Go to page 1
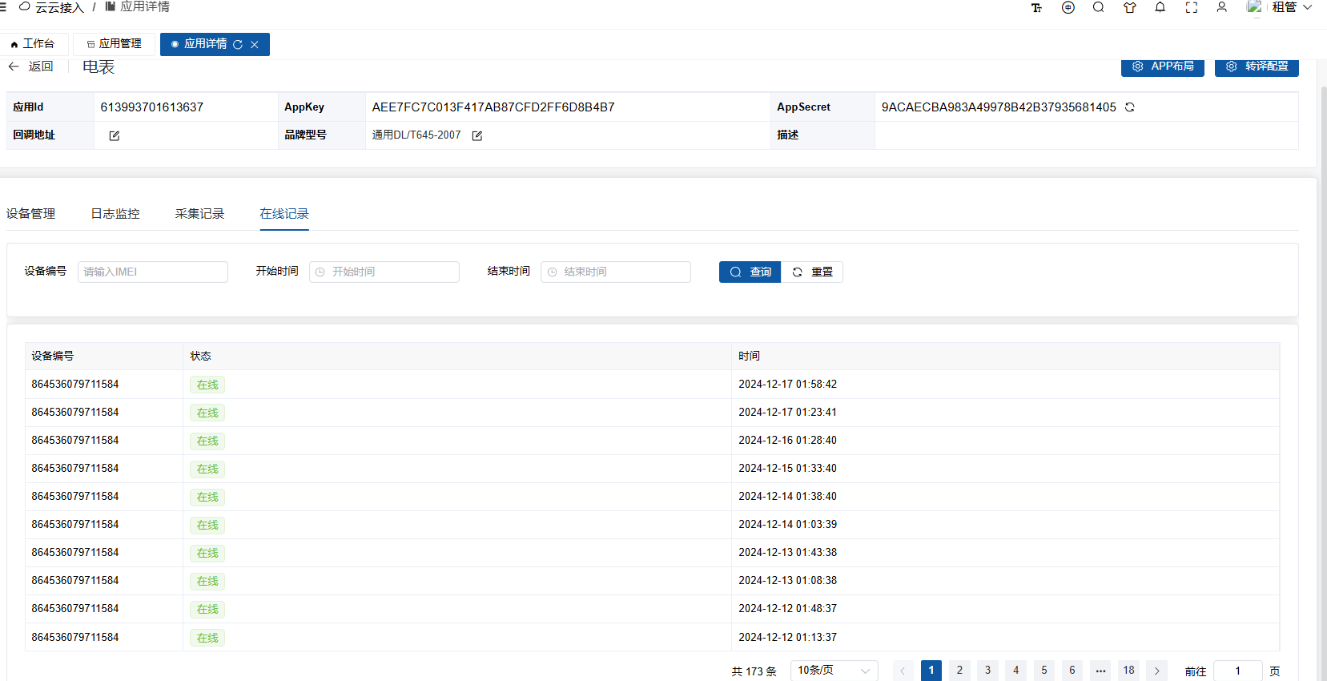The image size is (1327, 681). point(931,671)
